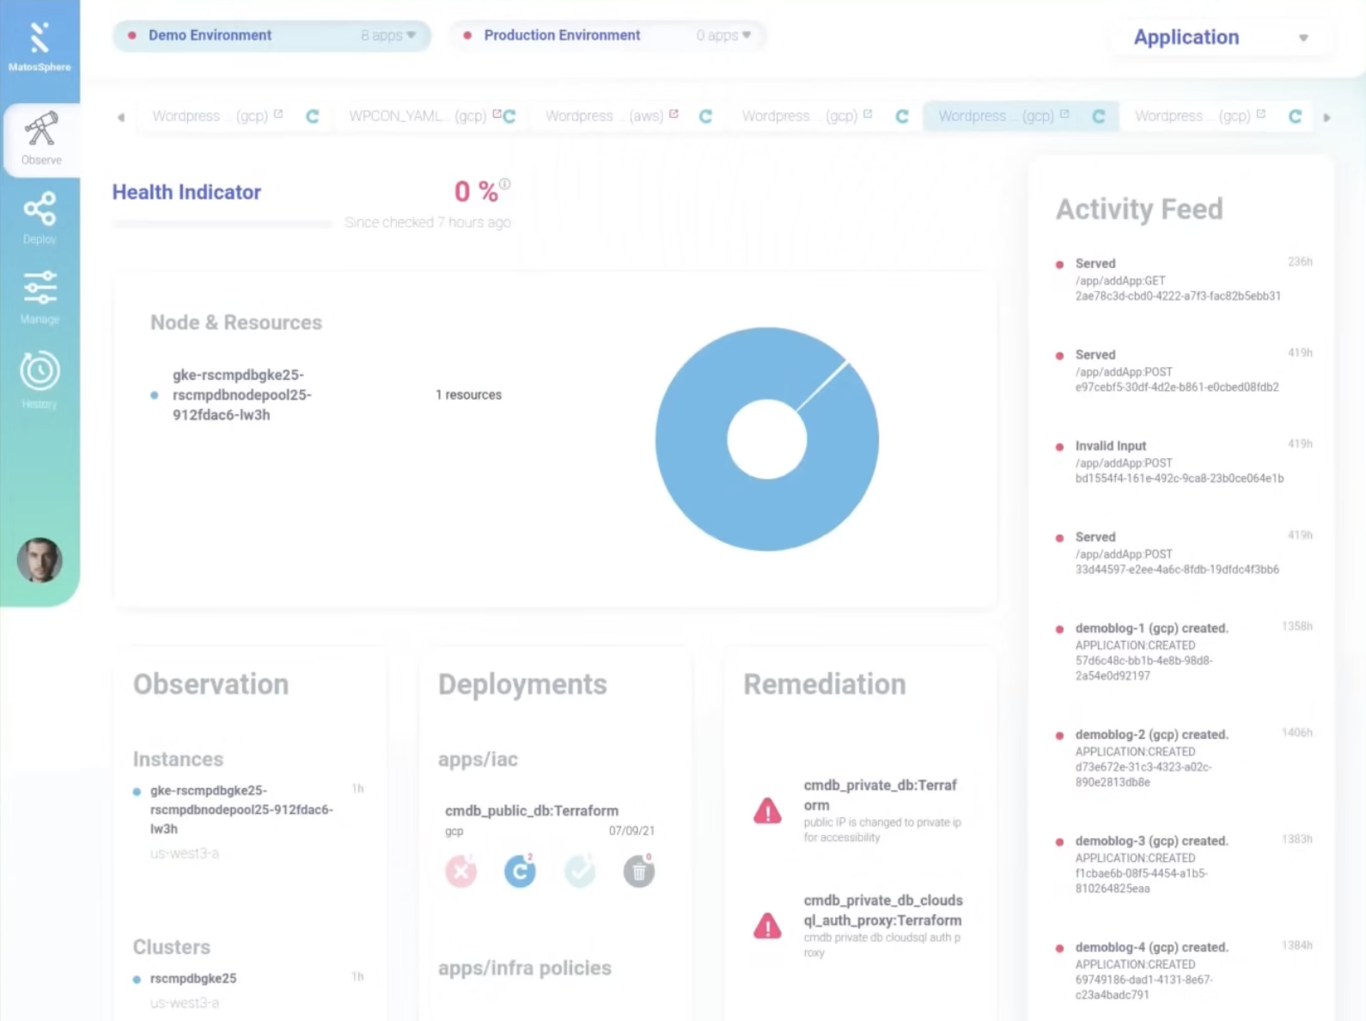
Task: Open the Manage section
Action: pos(40,297)
